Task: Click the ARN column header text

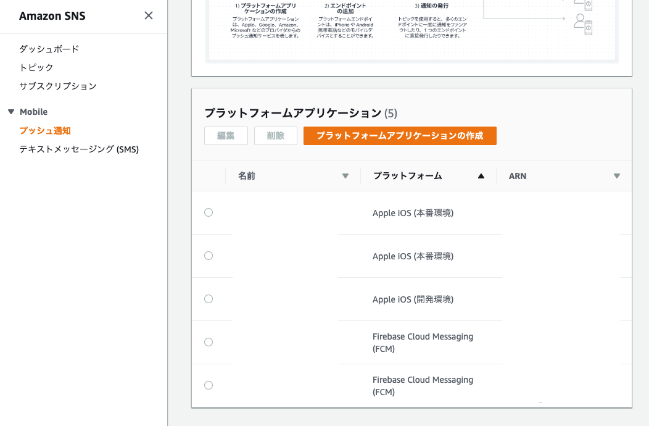Action: point(518,176)
